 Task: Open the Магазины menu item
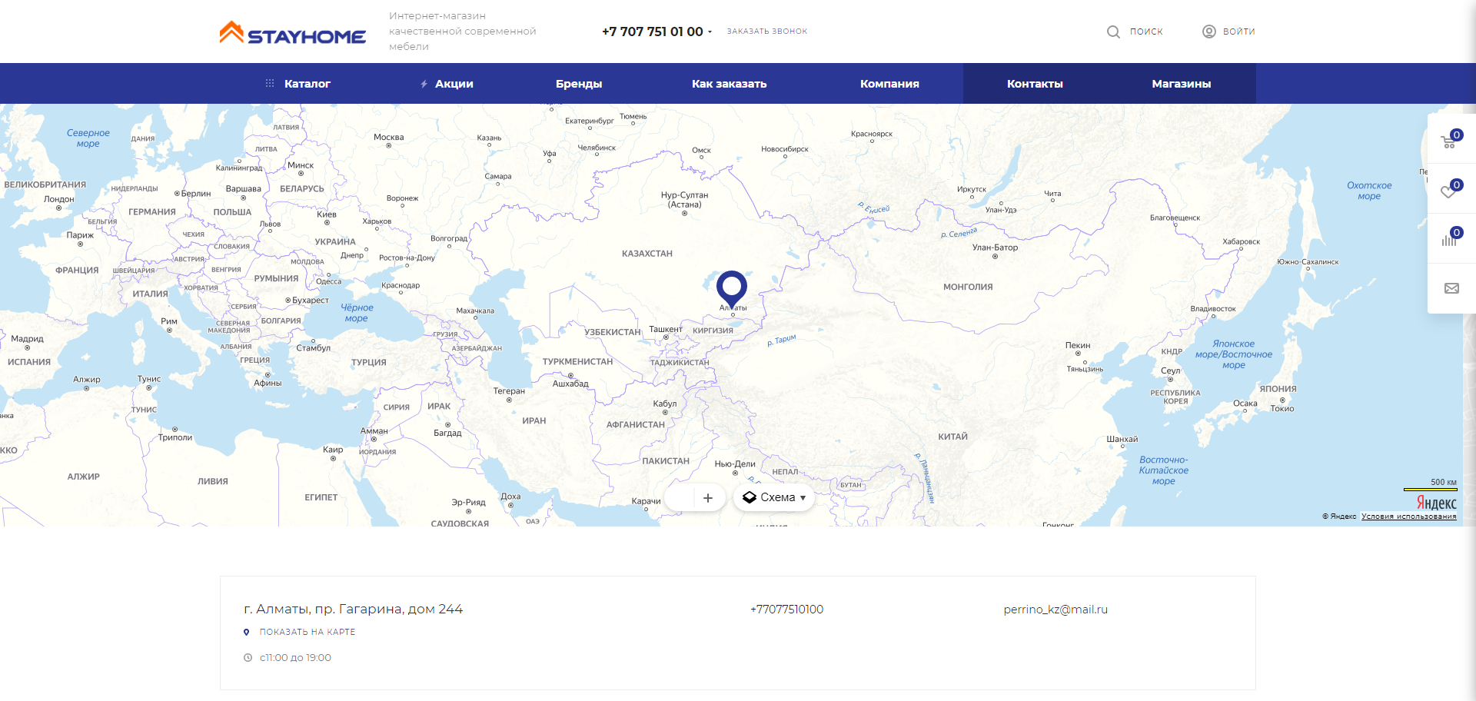click(1181, 84)
